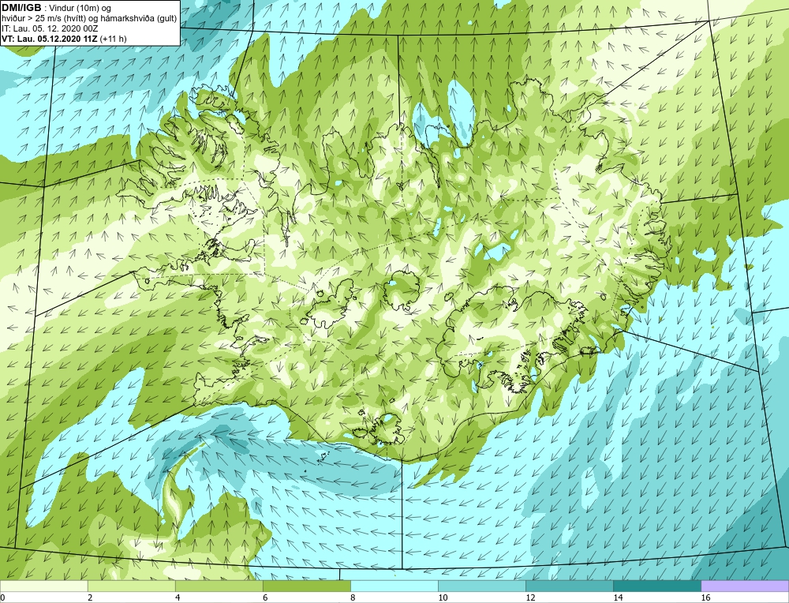789x603 pixels.
Task: Pick the medium green 4–6 m/s legend swatch
Action: (x=219, y=586)
